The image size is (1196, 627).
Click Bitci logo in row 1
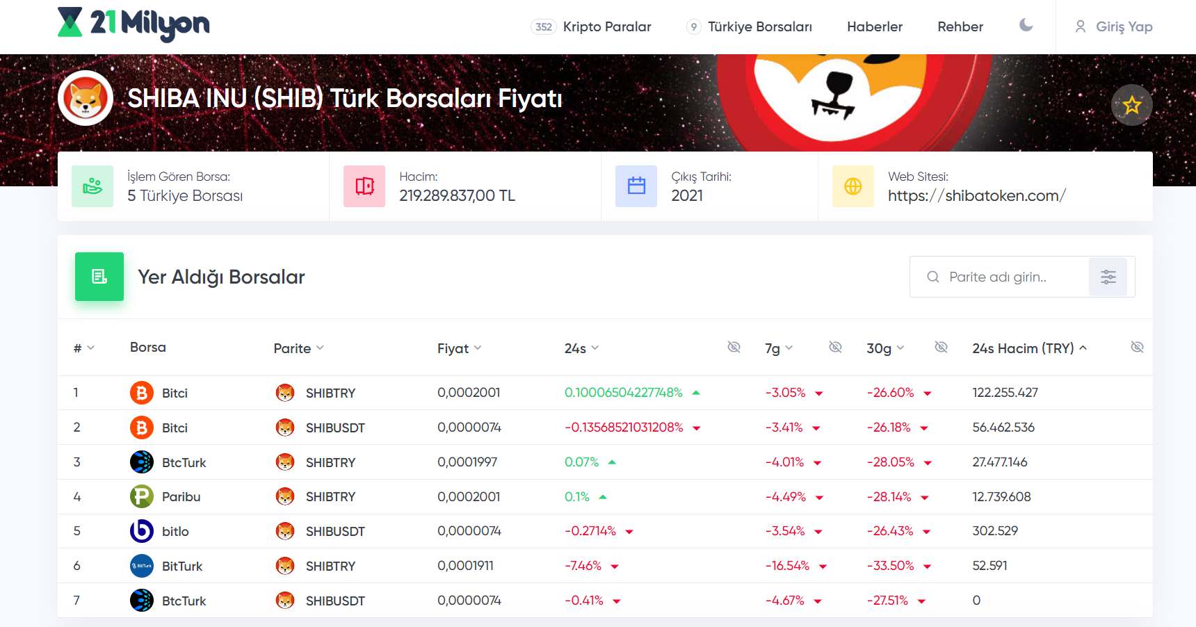click(x=142, y=393)
